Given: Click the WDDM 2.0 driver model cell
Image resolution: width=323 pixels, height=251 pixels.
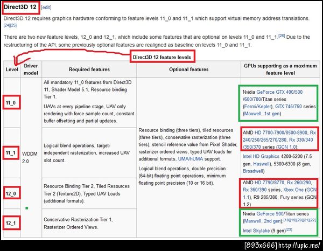Looking at the screenshot, I should point(30,158).
